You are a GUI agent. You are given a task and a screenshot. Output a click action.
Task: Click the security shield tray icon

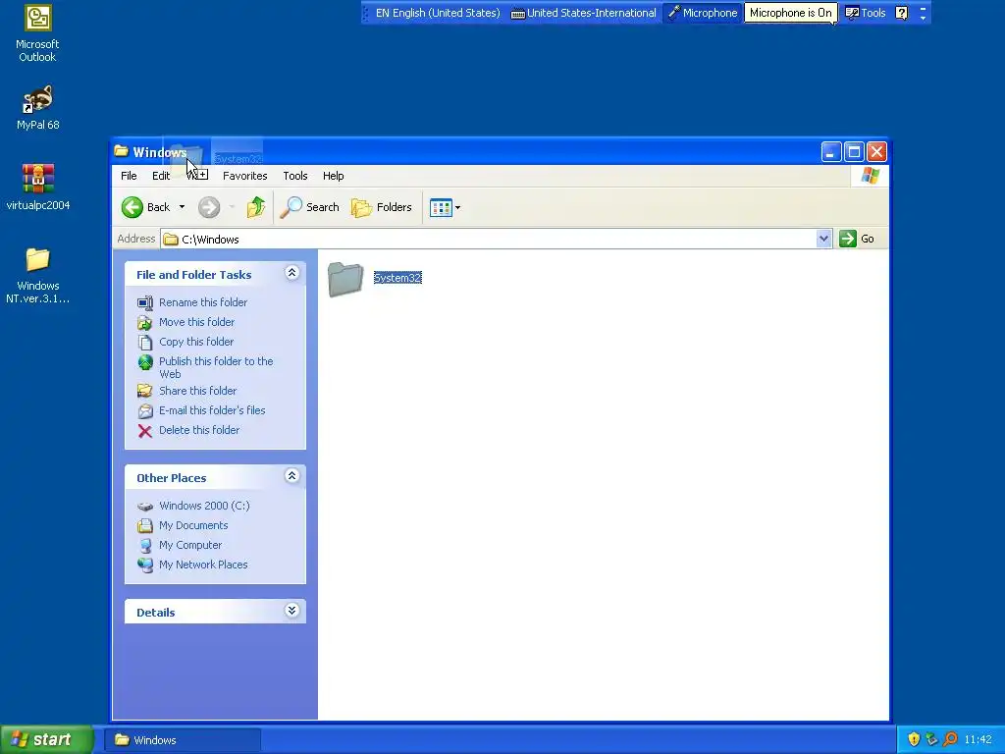pyautogui.click(x=914, y=739)
